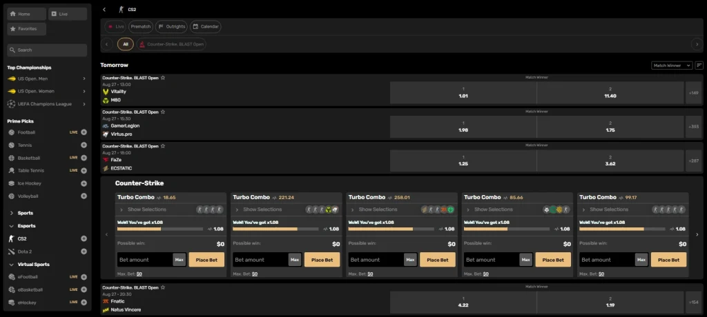Click the progress bar in 221.24 Turbo Combo
This screenshot has width=707, height=317.
(264, 229)
